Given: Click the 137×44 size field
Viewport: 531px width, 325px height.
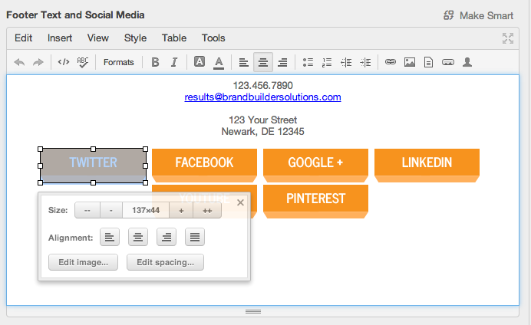Looking at the screenshot, I should [x=146, y=210].
